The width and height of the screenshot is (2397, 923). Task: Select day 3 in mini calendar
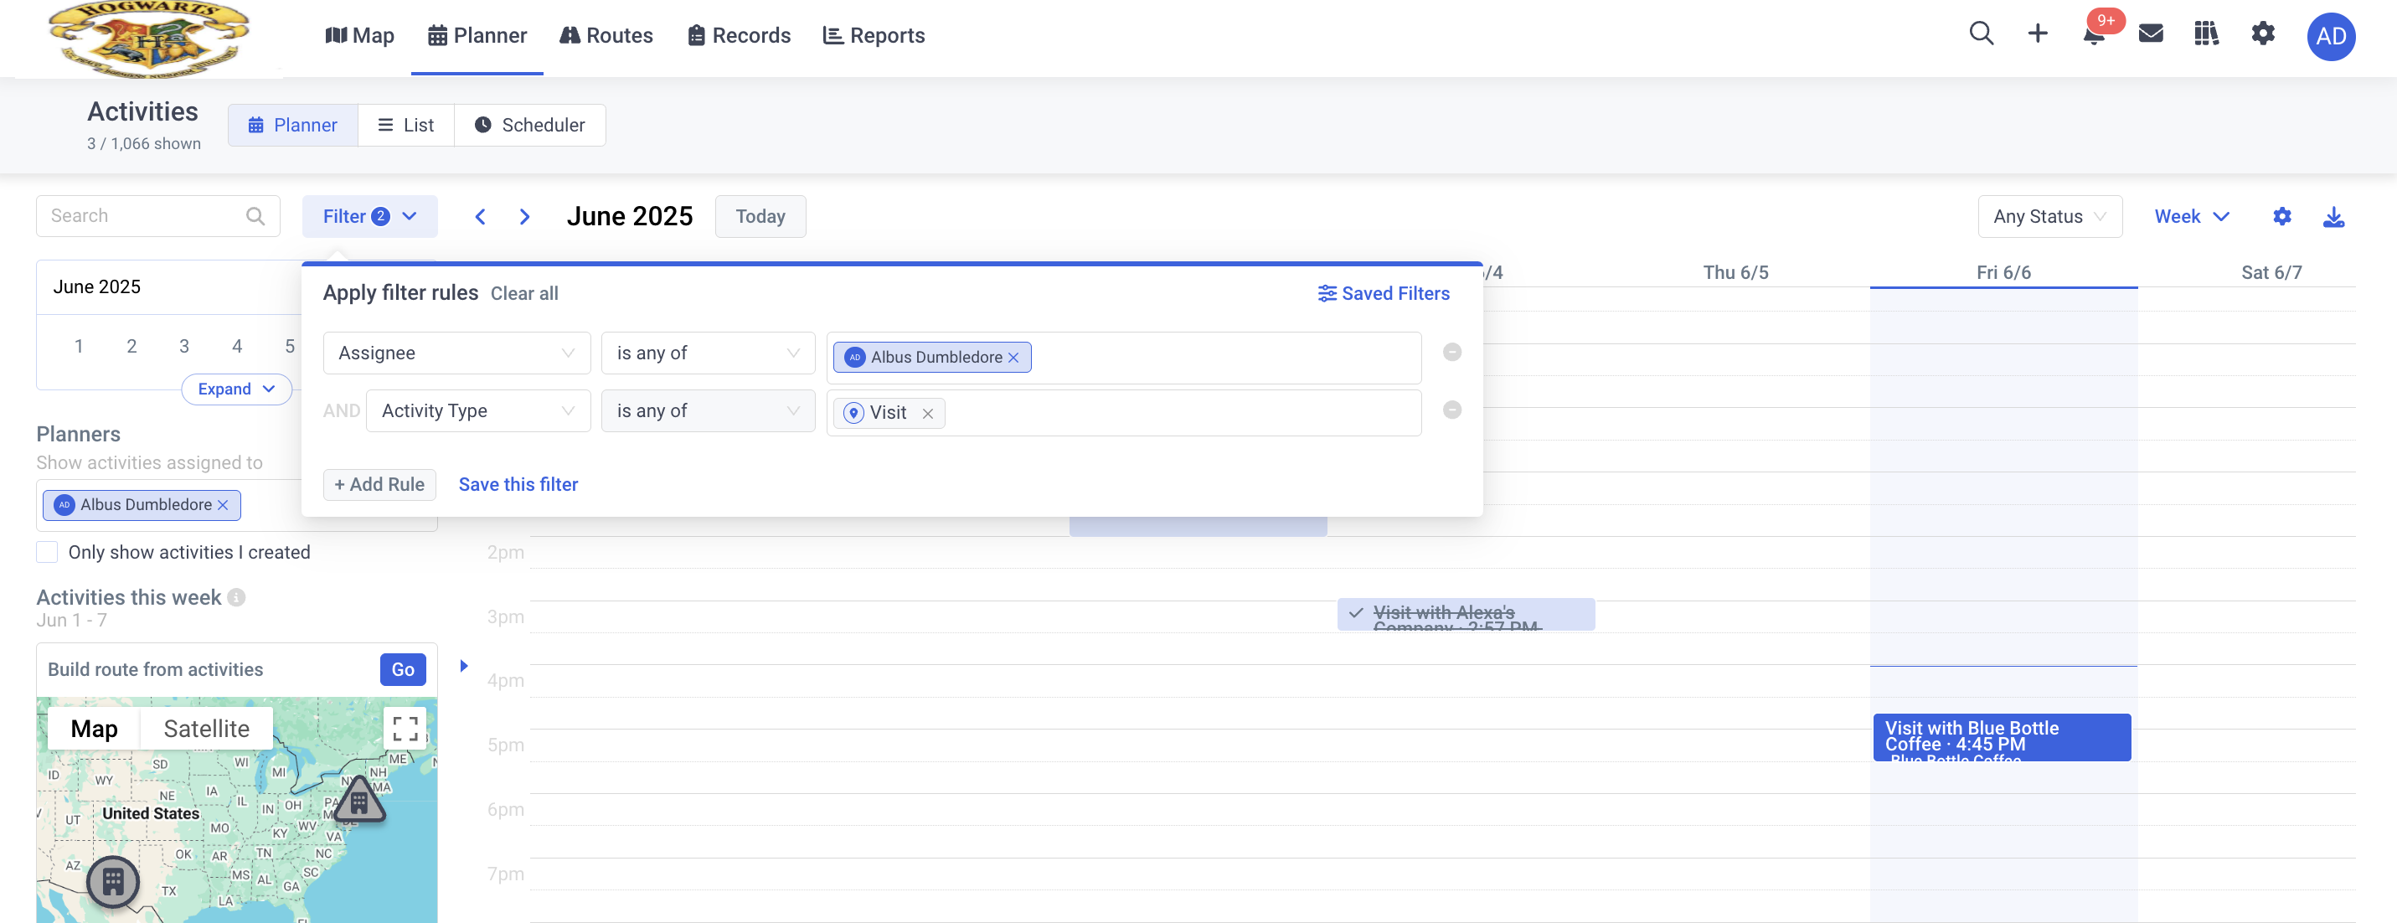pos(184,346)
